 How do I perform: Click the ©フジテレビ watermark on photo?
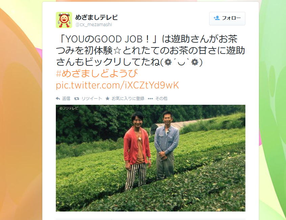point(69,108)
